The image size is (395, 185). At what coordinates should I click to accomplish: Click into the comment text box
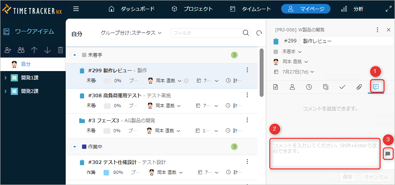(325, 153)
